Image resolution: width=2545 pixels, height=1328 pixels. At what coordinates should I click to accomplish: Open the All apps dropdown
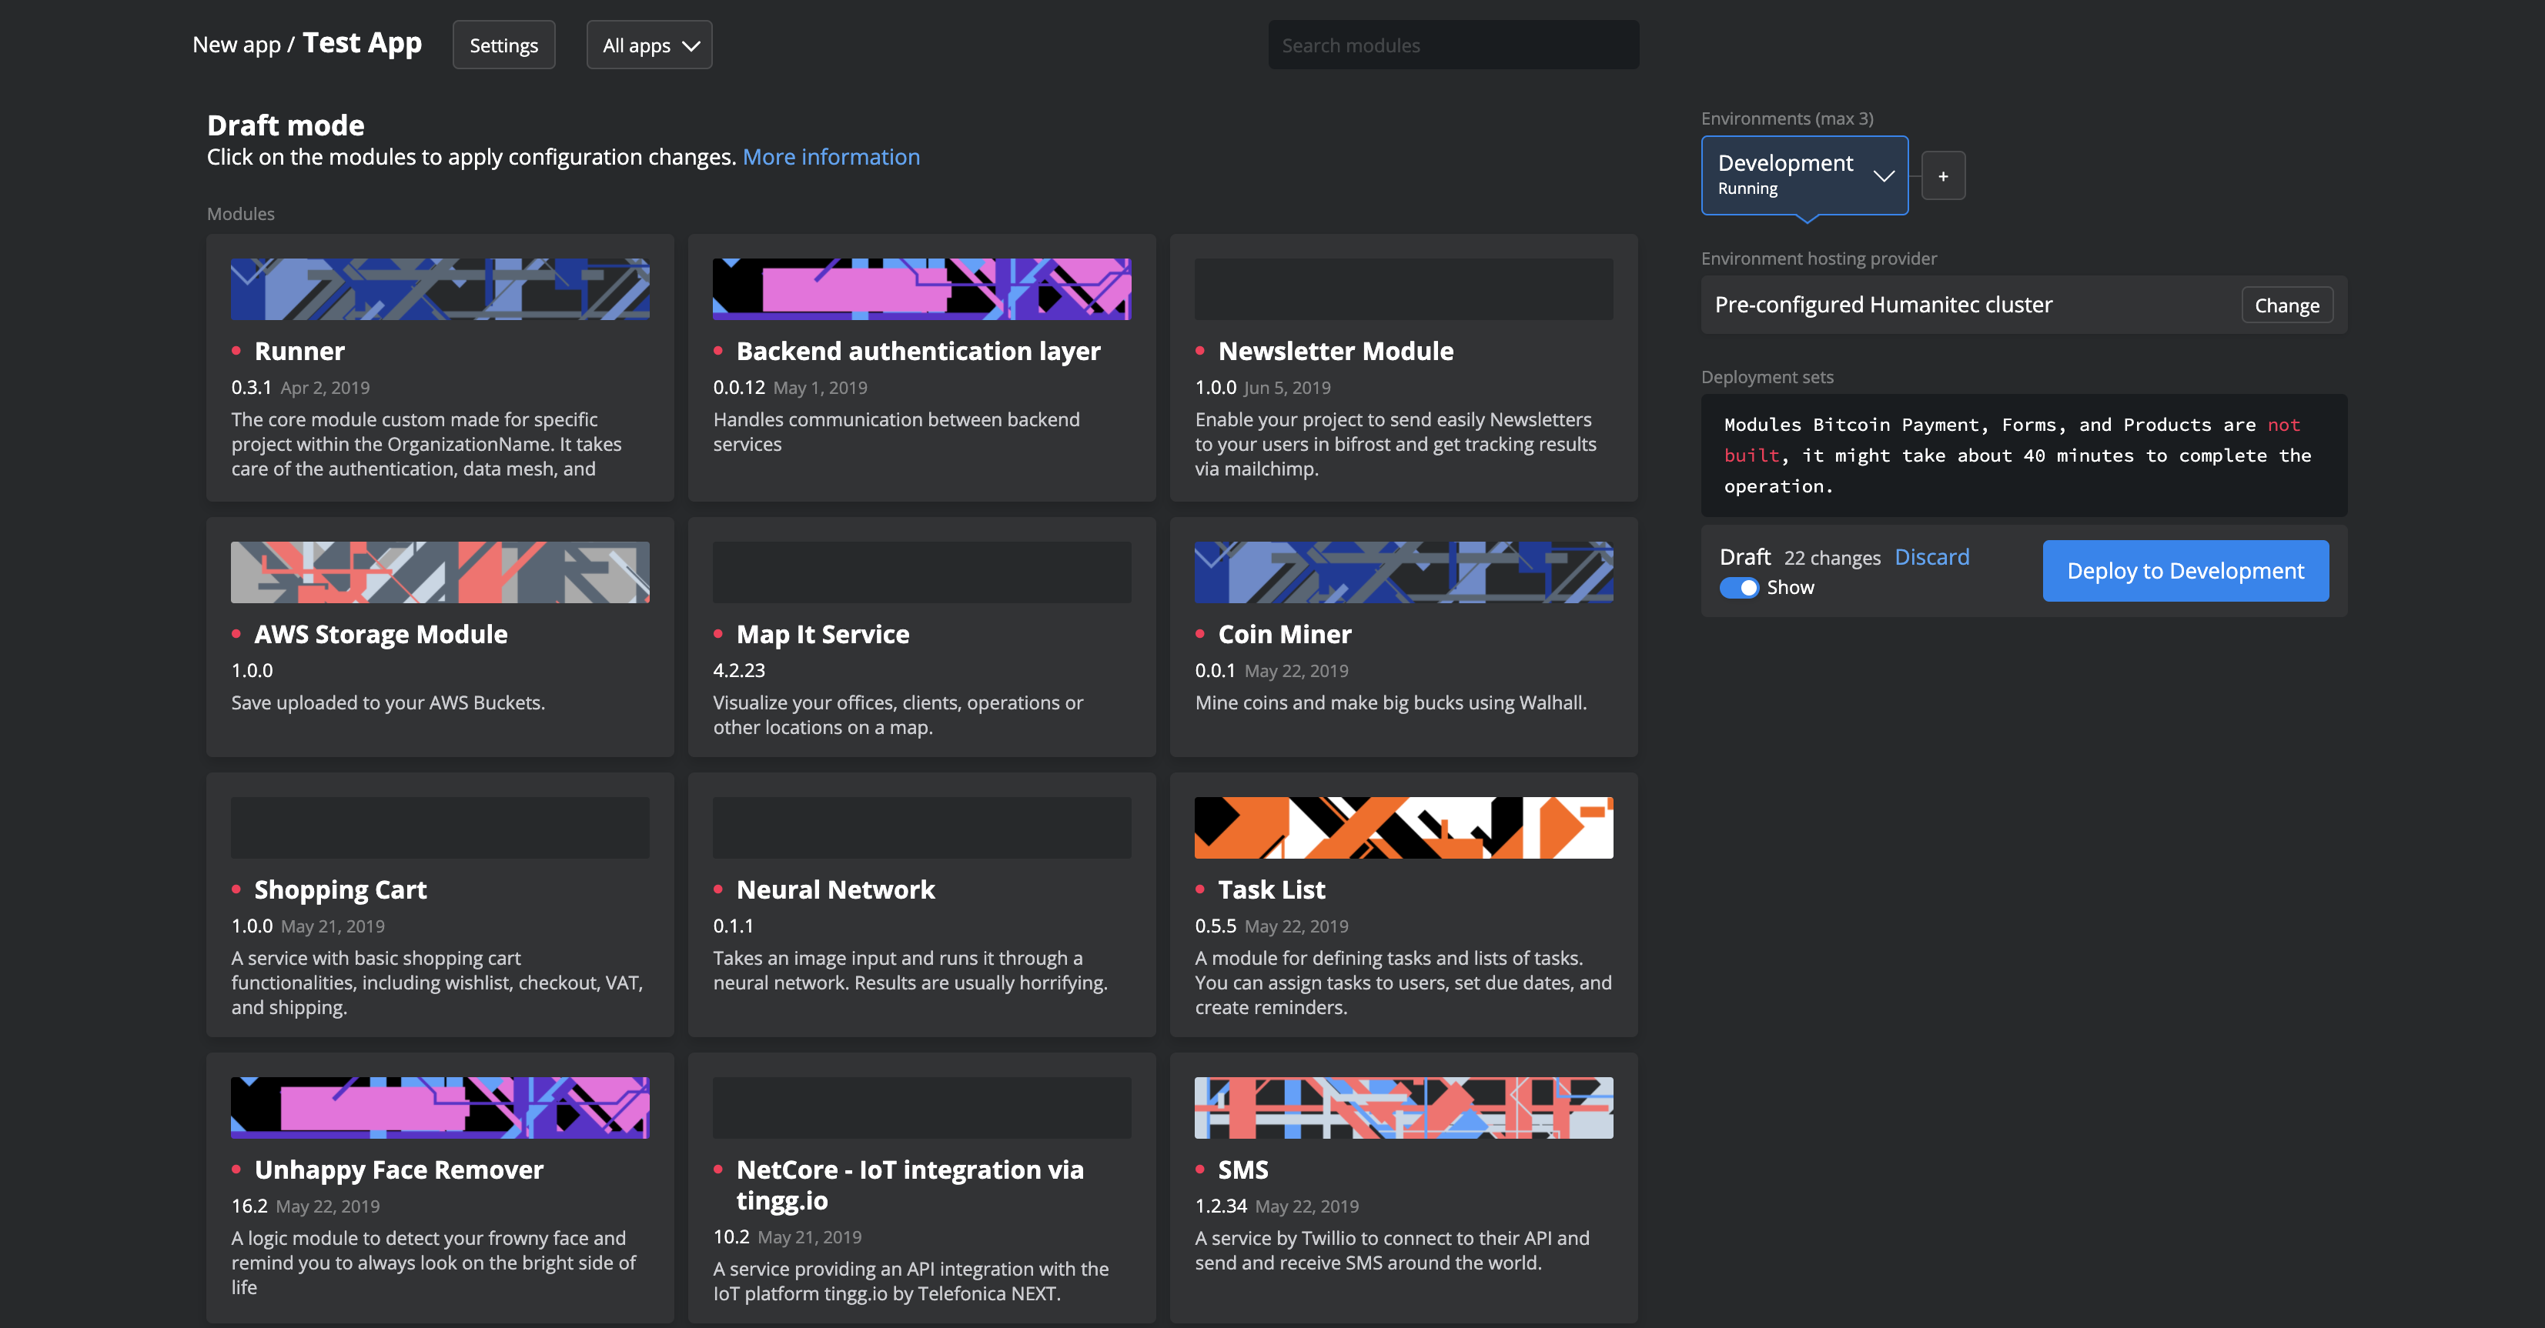click(x=649, y=45)
